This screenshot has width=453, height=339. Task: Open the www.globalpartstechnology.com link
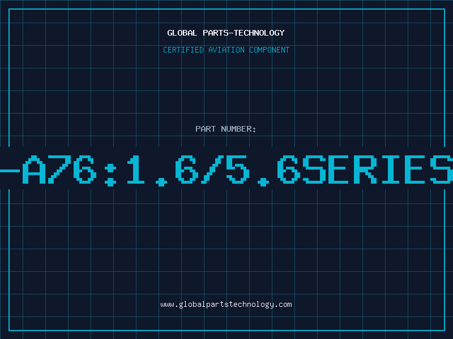(226, 305)
